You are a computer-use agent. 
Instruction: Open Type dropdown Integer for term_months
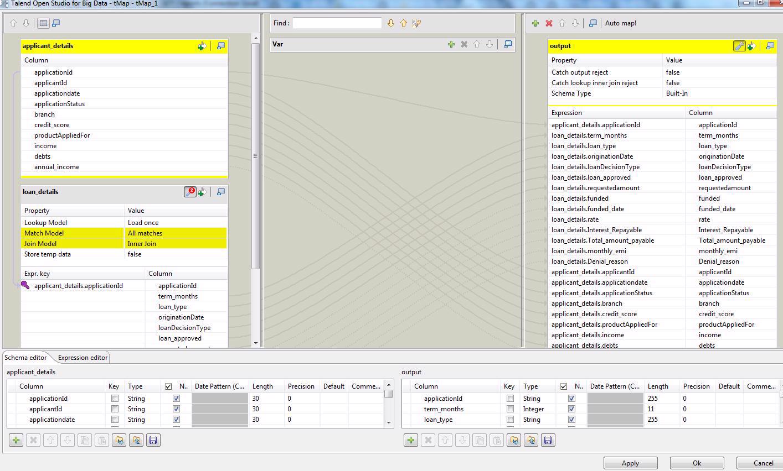pos(538,409)
